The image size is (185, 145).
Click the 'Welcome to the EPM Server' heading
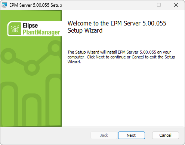pos(117,27)
